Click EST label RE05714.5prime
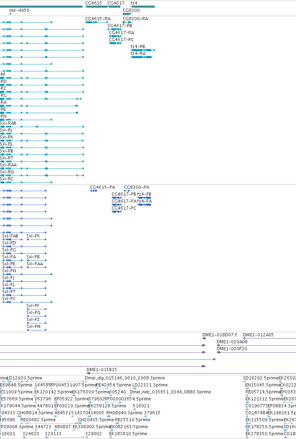This screenshot has height=439, width=296. [263, 392]
